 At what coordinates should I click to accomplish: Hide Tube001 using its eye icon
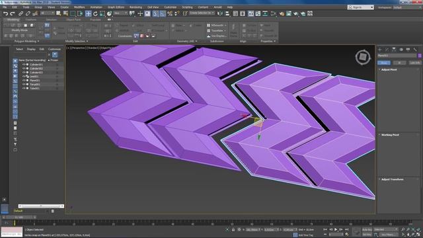pos(24,88)
